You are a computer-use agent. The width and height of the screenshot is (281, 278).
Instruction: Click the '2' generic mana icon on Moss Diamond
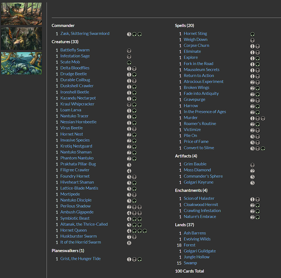(252, 171)
